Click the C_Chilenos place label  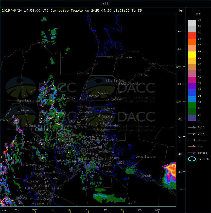24,110
